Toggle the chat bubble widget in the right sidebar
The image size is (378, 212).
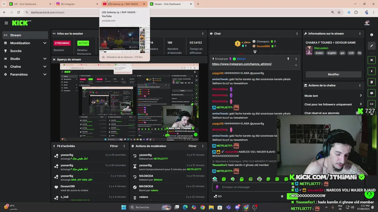[x=372, y=93]
